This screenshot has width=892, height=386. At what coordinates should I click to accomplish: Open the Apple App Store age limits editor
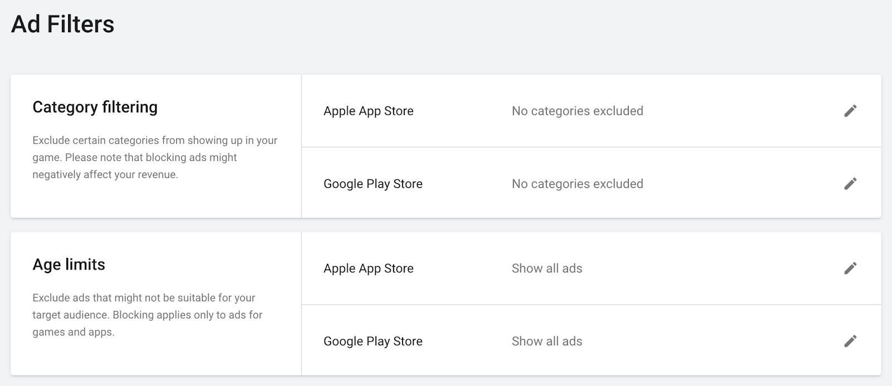coord(850,268)
